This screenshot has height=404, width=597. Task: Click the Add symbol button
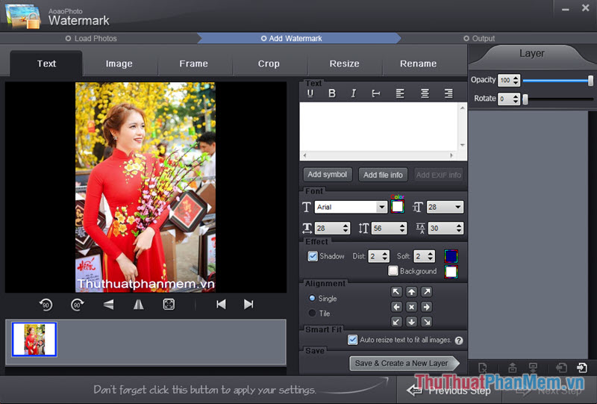click(x=328, y=175)
